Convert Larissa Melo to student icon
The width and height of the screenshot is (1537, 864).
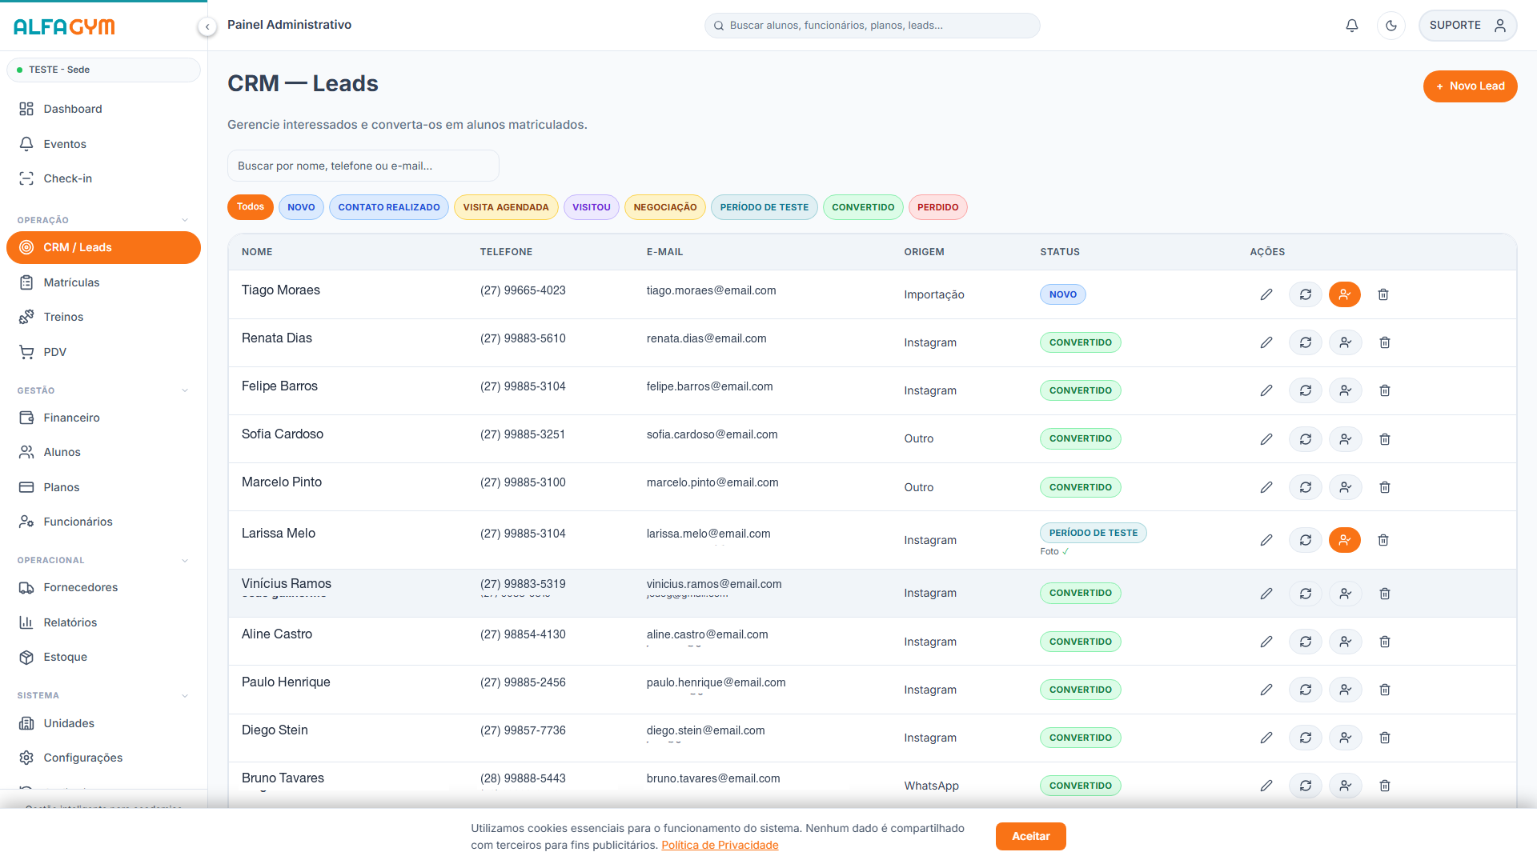tap(1345, 540)
